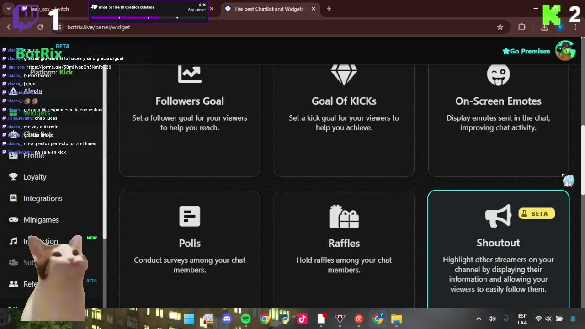Click 'Hold raffles among your chat members' text
The height and width of the screenshot is (329, 585).
(344, 265)
